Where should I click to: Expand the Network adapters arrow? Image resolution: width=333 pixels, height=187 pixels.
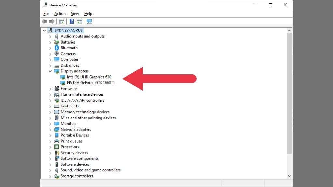[50, 130]
